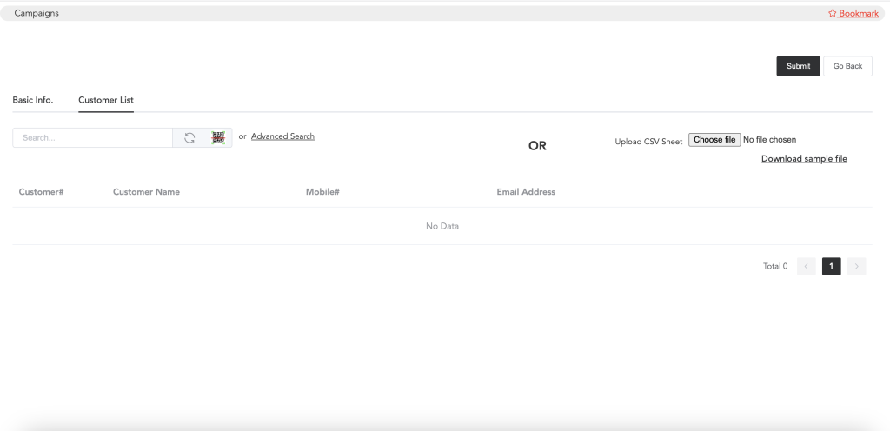Click the Bookmark star link
Screen dimensions: 890x431
point(853,13)
